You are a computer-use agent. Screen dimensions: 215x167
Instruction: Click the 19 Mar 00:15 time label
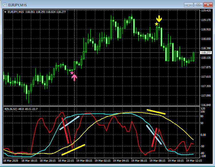point(84,160)
